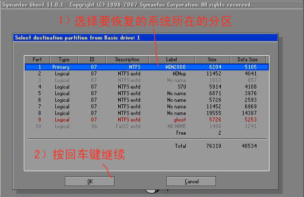The width and height of the screenshot is (304, 197).
Task: Click greyed Fat32 partition 10 row
Action: click(x=147, y=126)
